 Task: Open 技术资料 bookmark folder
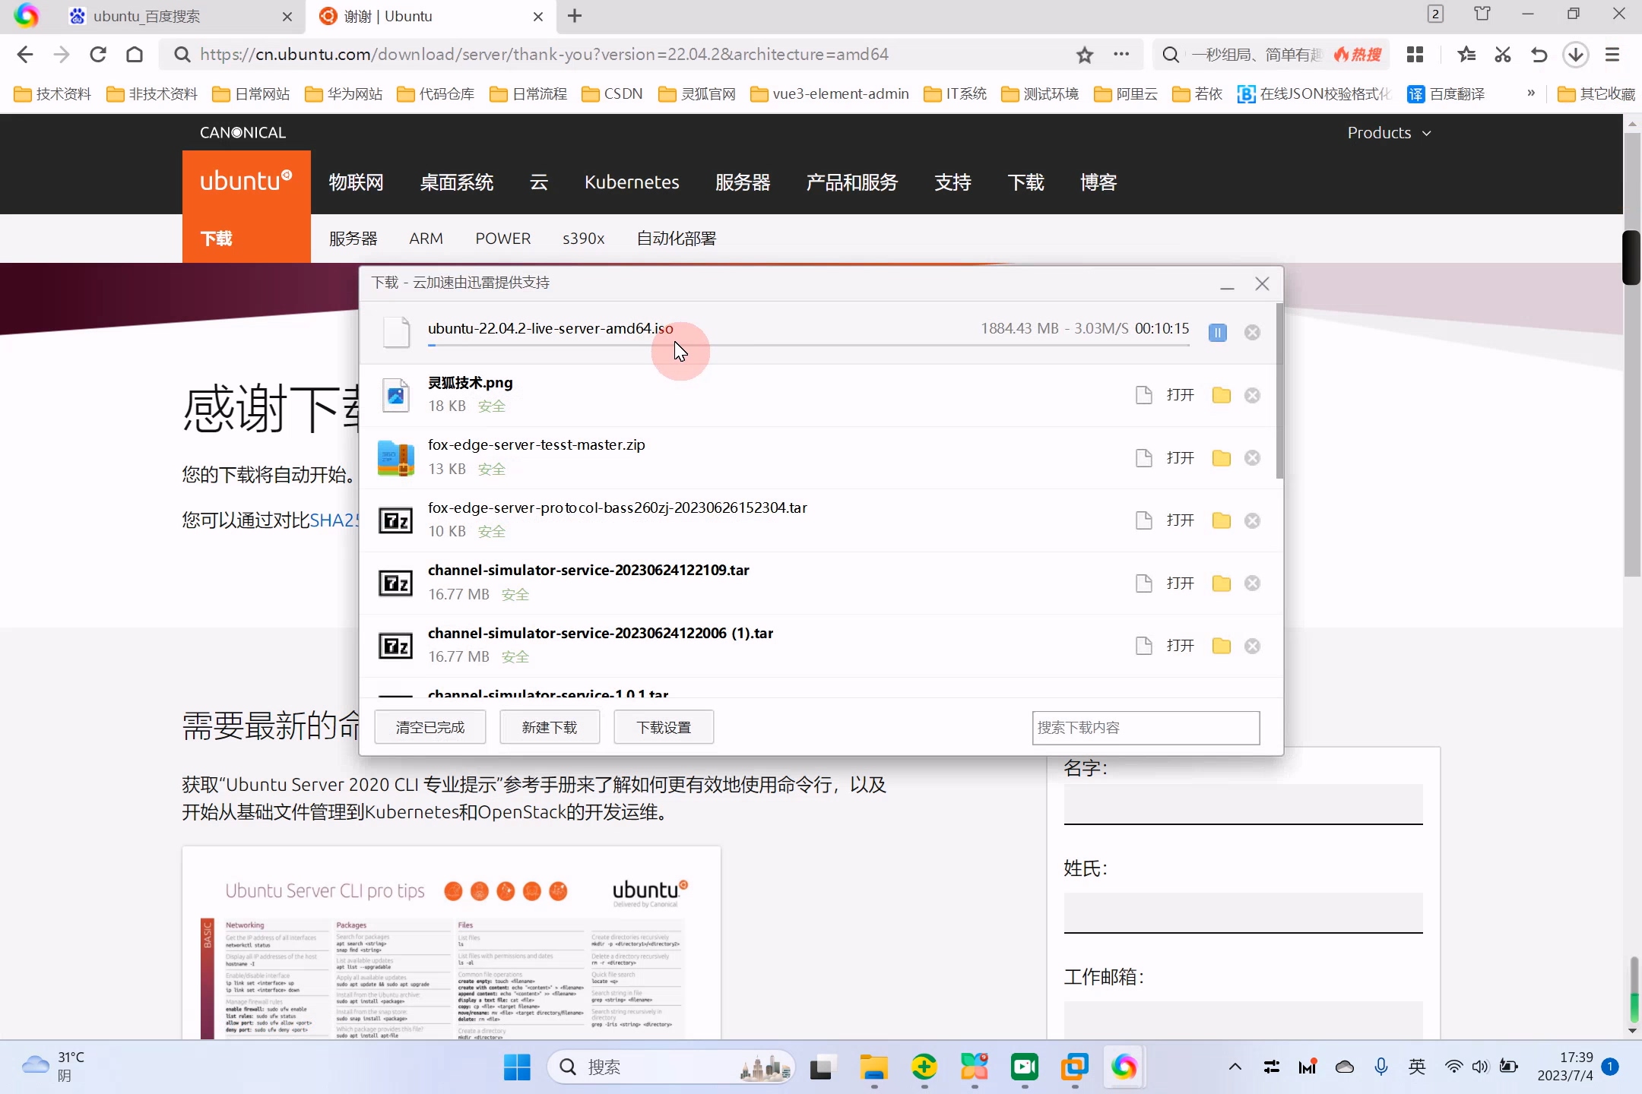[53, 94]
